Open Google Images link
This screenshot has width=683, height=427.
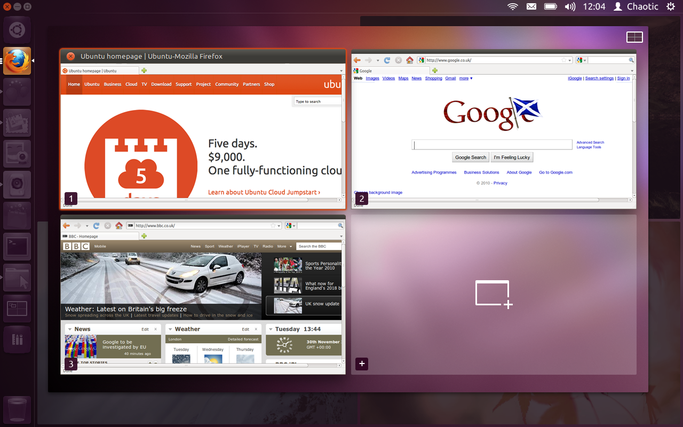tap(372, 78)
